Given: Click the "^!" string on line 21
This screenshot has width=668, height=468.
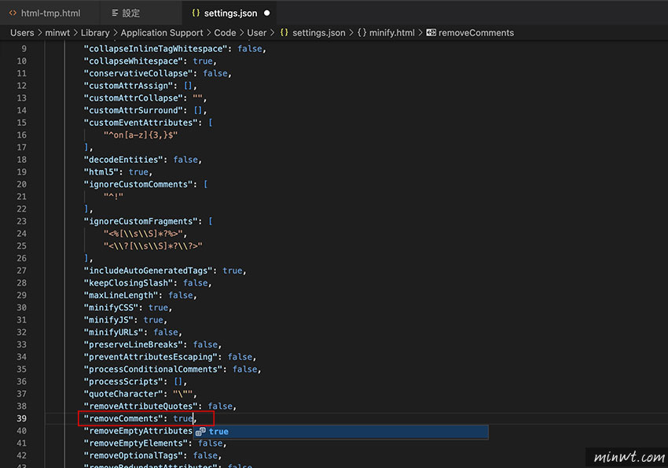Looking at the screenshot, I should point(113,197).
